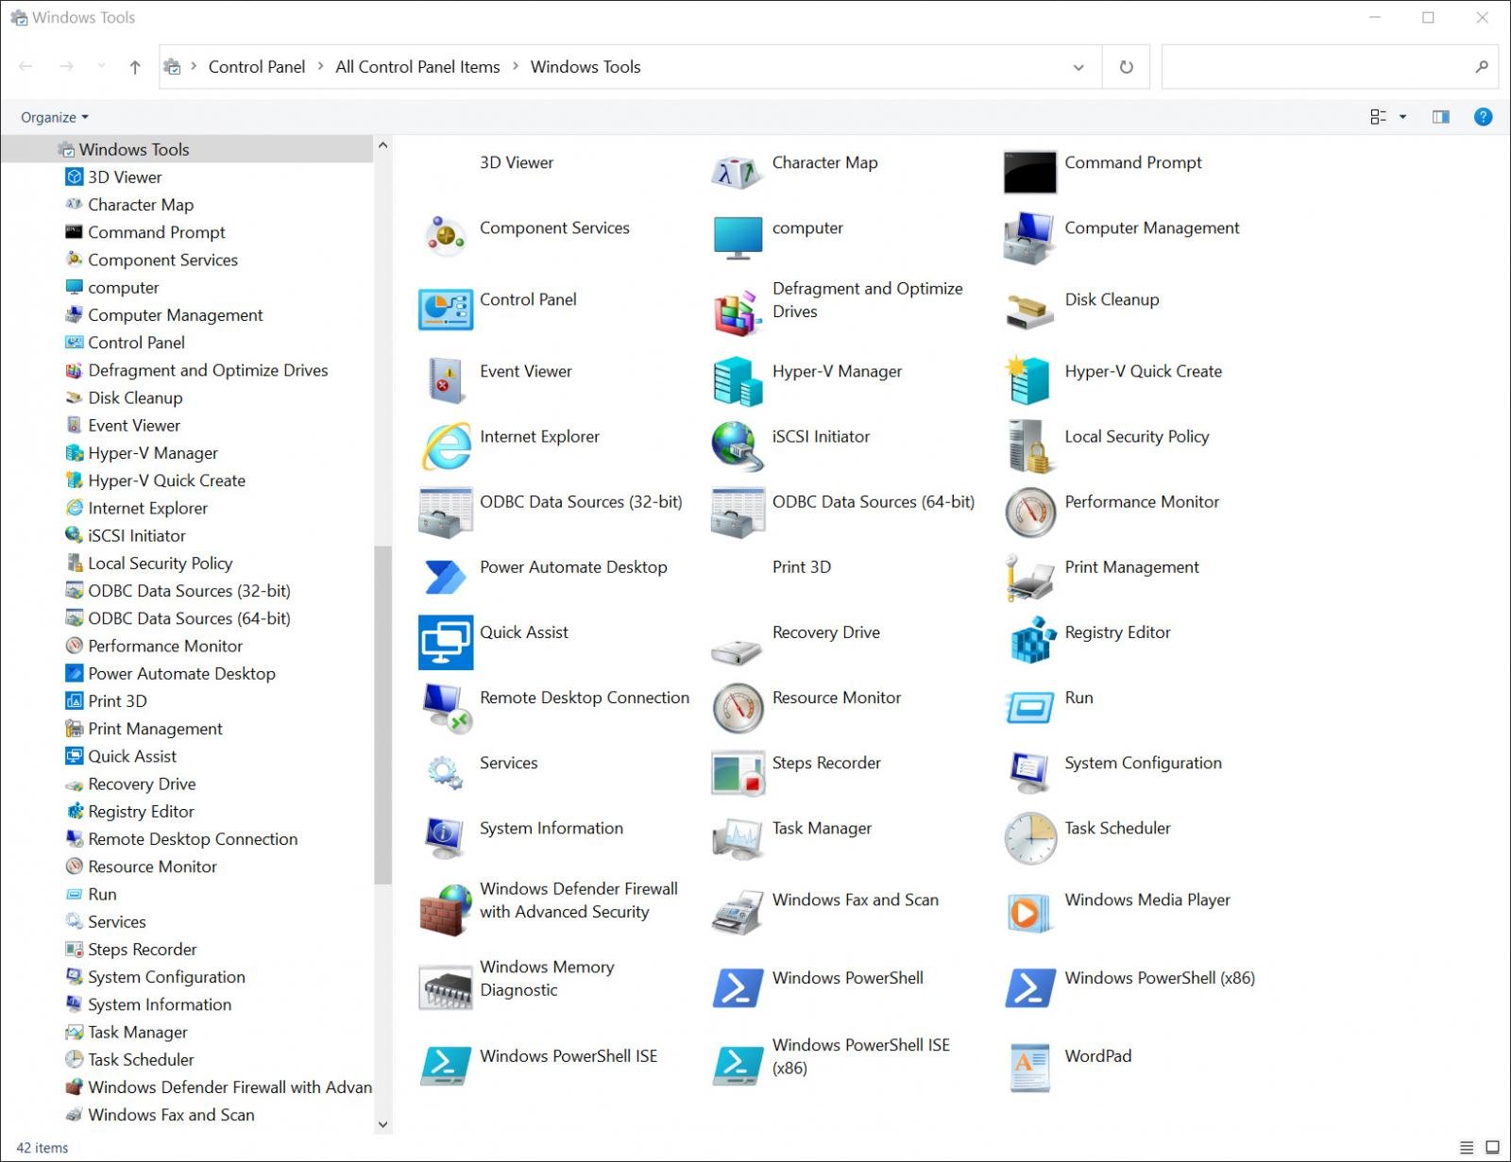This screenshot has height=1162, width=1511.
Task: Open Event Viewer
Action: pos(526,371)
